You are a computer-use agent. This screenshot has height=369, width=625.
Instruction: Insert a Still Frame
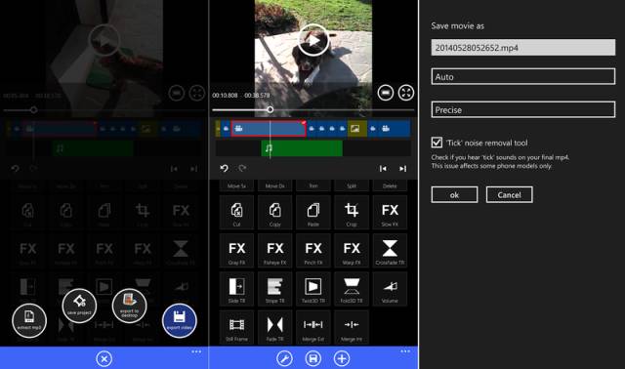pos(236,327)
